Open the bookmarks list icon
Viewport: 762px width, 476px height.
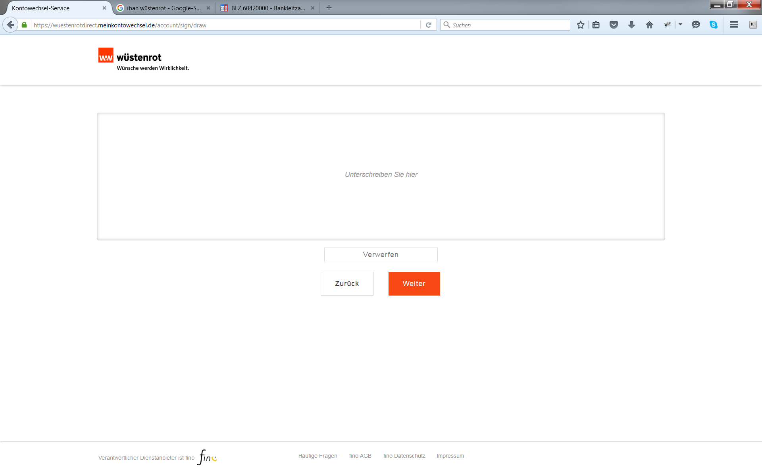pyautogui.click(x=596, y=25)
